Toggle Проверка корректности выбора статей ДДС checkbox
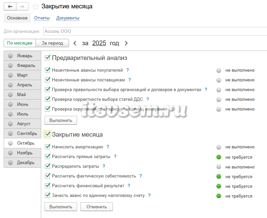Image resolution: width=267 pixels, height=218 pixels. point(48,99)
